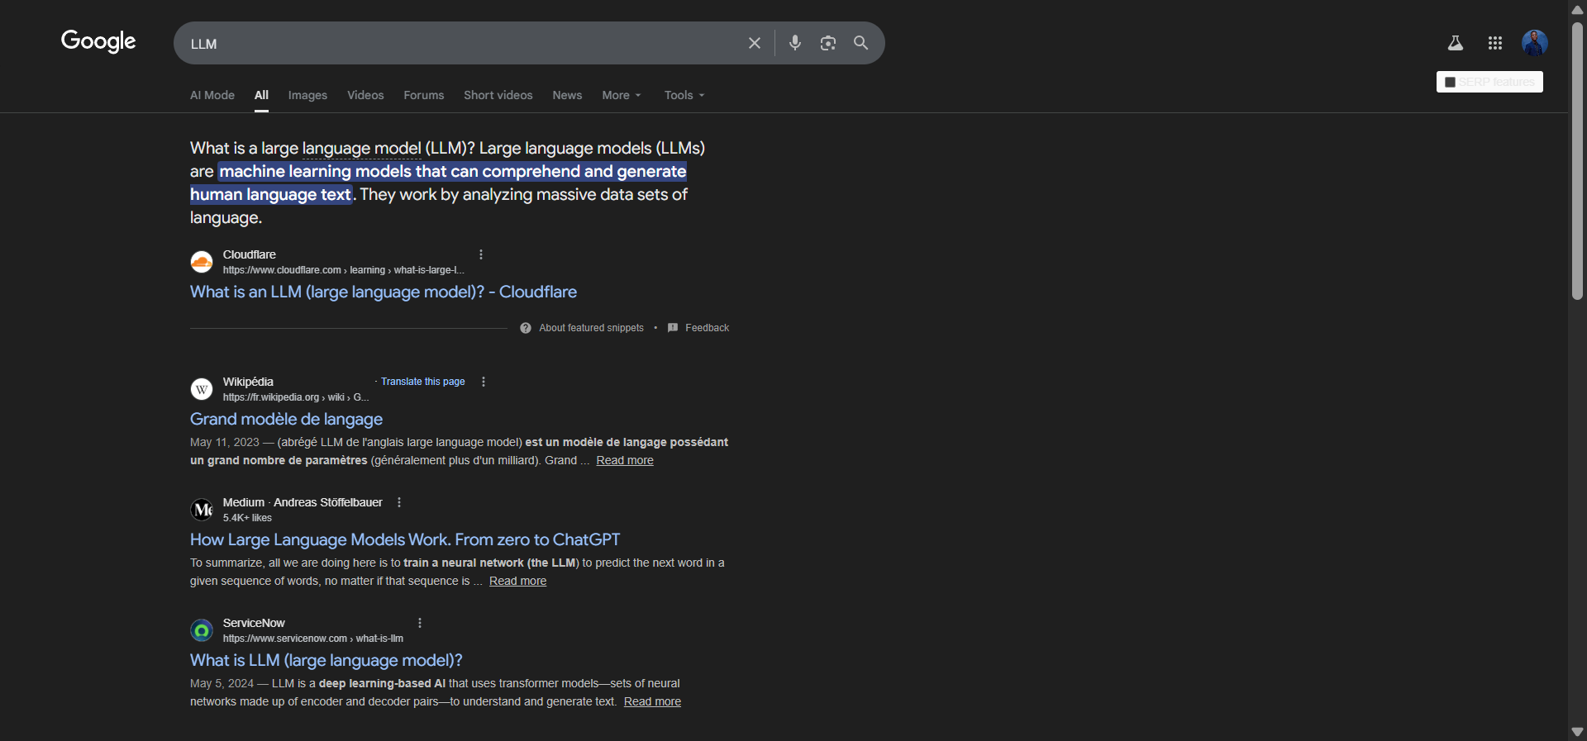The width and height of the screenshot is (1587, 741).
Task: Click the Google logo
Action: [98, 41]
